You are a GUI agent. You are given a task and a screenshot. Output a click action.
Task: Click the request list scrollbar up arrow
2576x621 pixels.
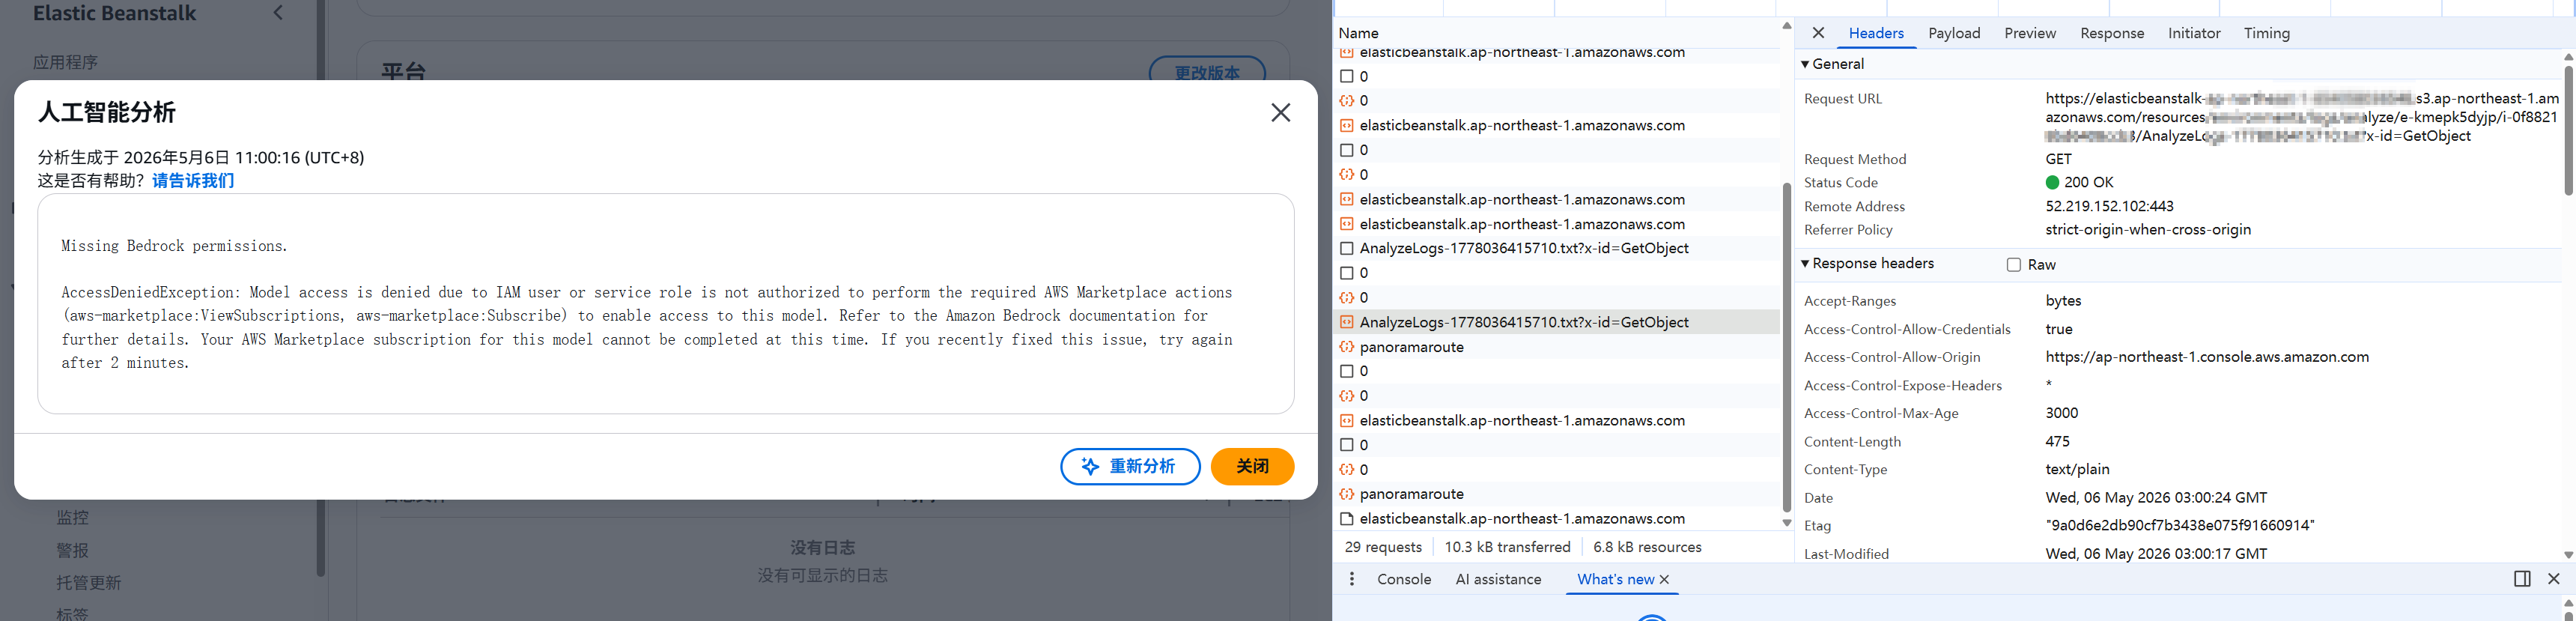tap(1787, 26)
